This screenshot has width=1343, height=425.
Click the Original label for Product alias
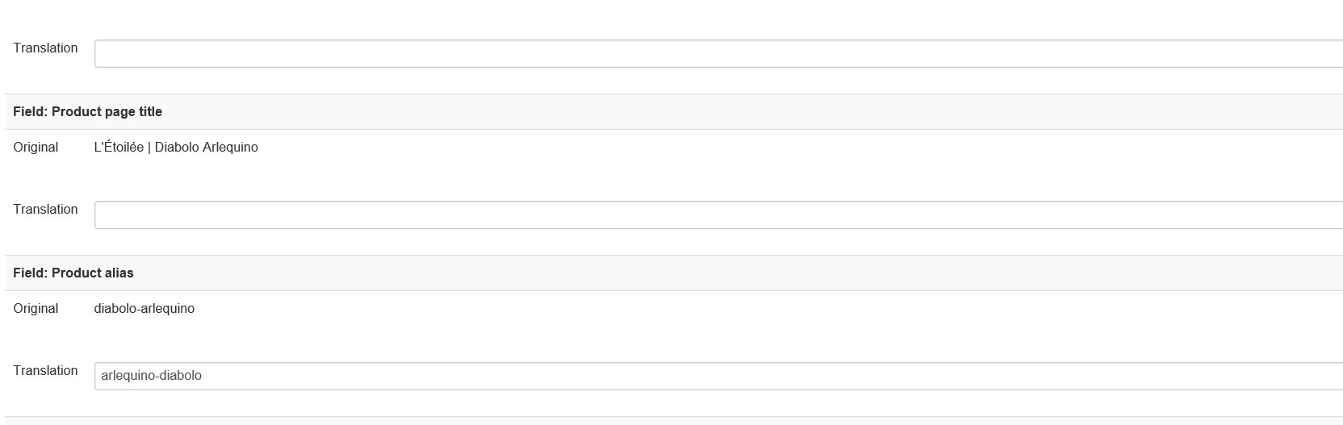[x=36, y=309]
